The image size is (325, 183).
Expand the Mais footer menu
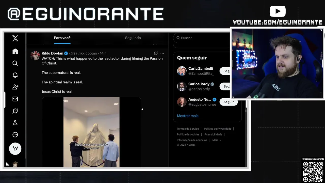217,140
